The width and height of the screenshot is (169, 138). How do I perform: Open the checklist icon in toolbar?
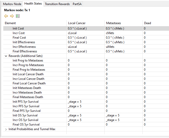point(18,16)
